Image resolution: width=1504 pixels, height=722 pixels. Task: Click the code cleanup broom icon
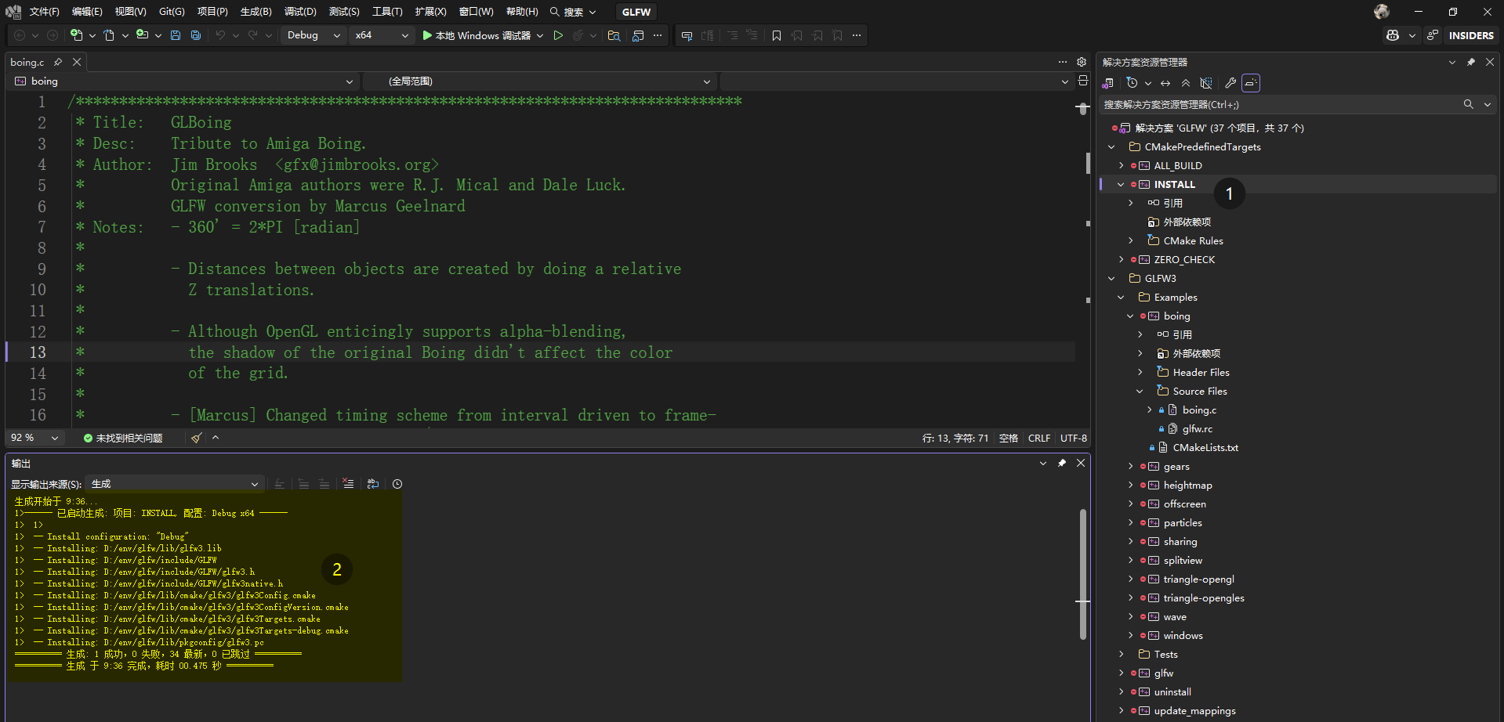196,438
